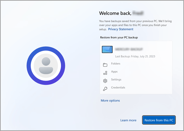Viewport: 184px width, 131px height.
Task: Click the Restore from your PC backup heading
Action: (x=119, y=37)
